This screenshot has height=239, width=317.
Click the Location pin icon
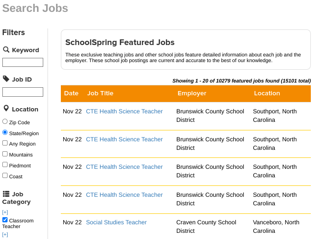[x=6, y=109]
